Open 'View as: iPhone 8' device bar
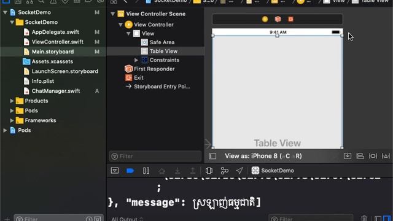Screen dimensions: 393x221 click(x=263, y=156)
